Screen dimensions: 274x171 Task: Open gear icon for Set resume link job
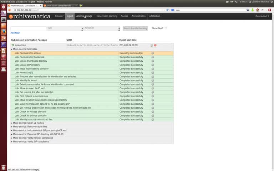[153, 92]
